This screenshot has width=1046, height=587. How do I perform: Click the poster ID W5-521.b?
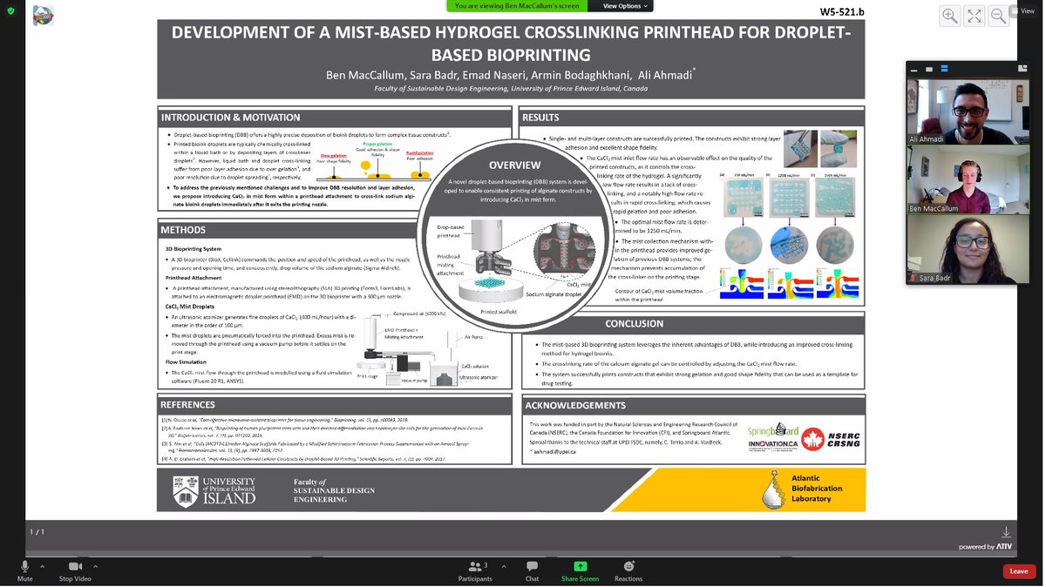coord(842,12)
